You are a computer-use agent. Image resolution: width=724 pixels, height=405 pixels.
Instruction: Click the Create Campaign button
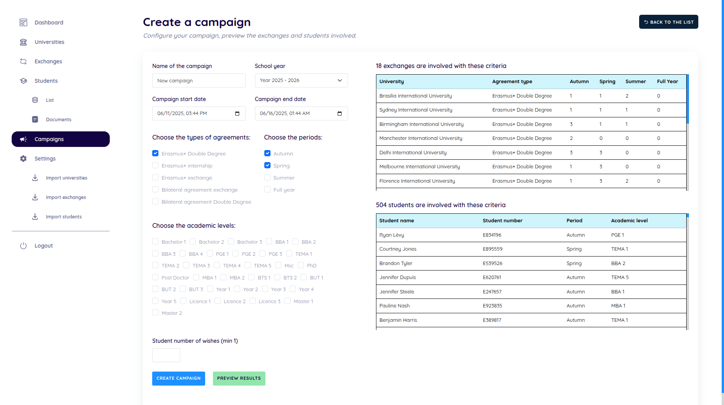179,379
